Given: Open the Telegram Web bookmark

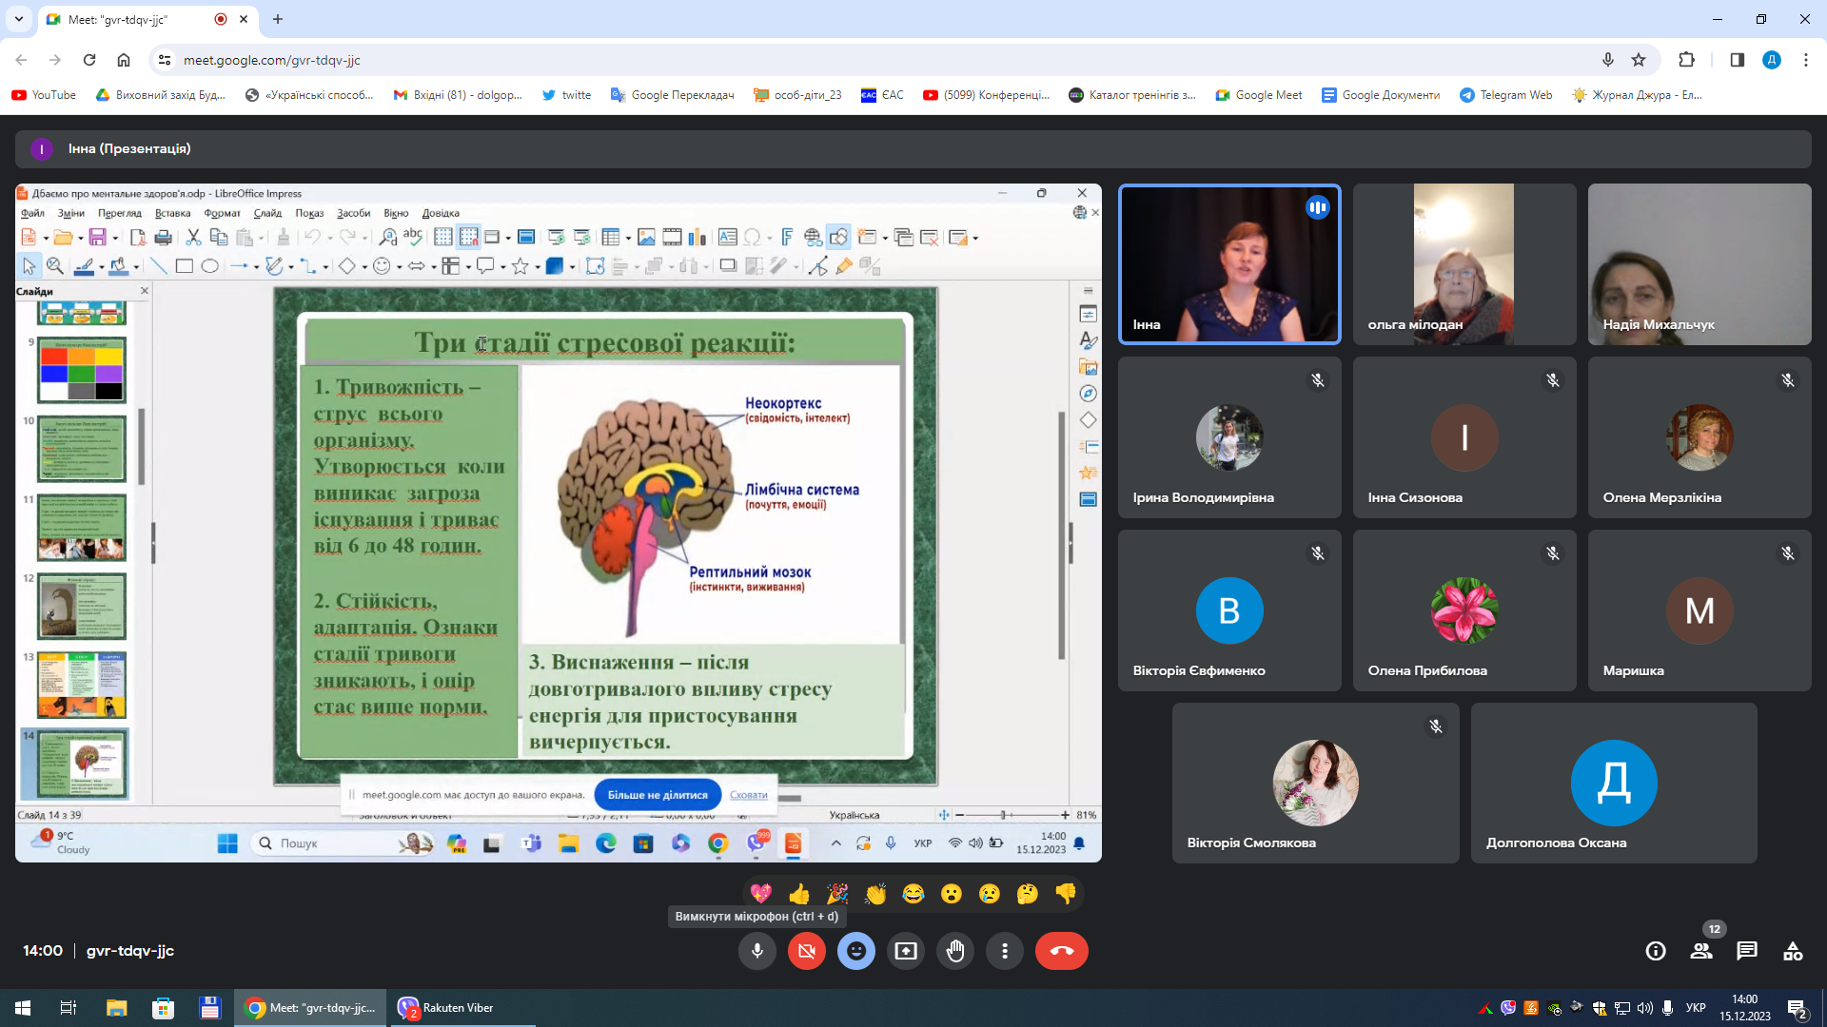Looking at the screenshot, I should point(1506,95).
